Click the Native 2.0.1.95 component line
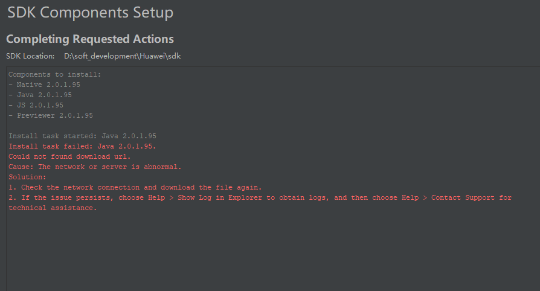The height and width of the screenshot is (291, 540). (x=44, y=85)
